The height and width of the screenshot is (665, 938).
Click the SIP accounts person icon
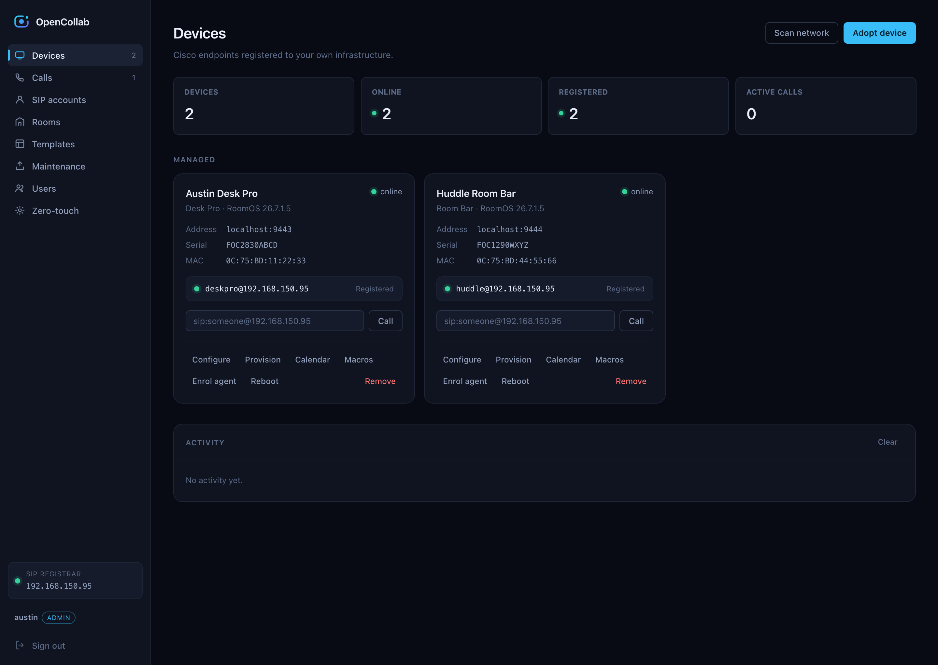click(20, 99)
